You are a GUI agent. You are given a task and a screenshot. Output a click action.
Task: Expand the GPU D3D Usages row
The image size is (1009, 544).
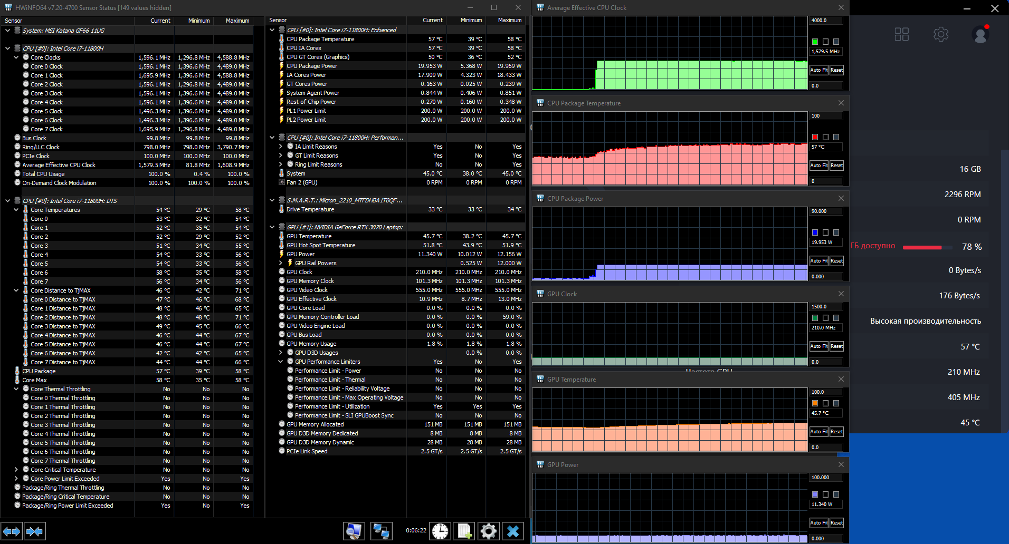pyautogui.click(x=281, y=353)
